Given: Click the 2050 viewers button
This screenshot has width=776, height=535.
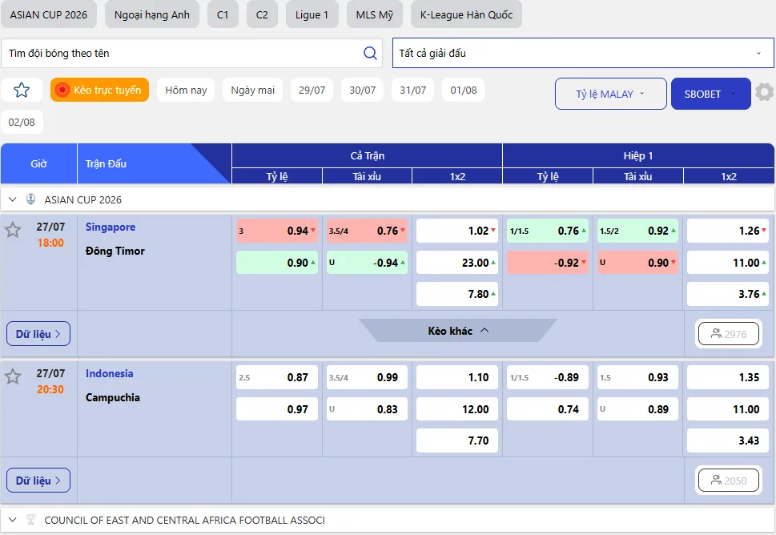Looking at the screenshot, I should (729, 480).
